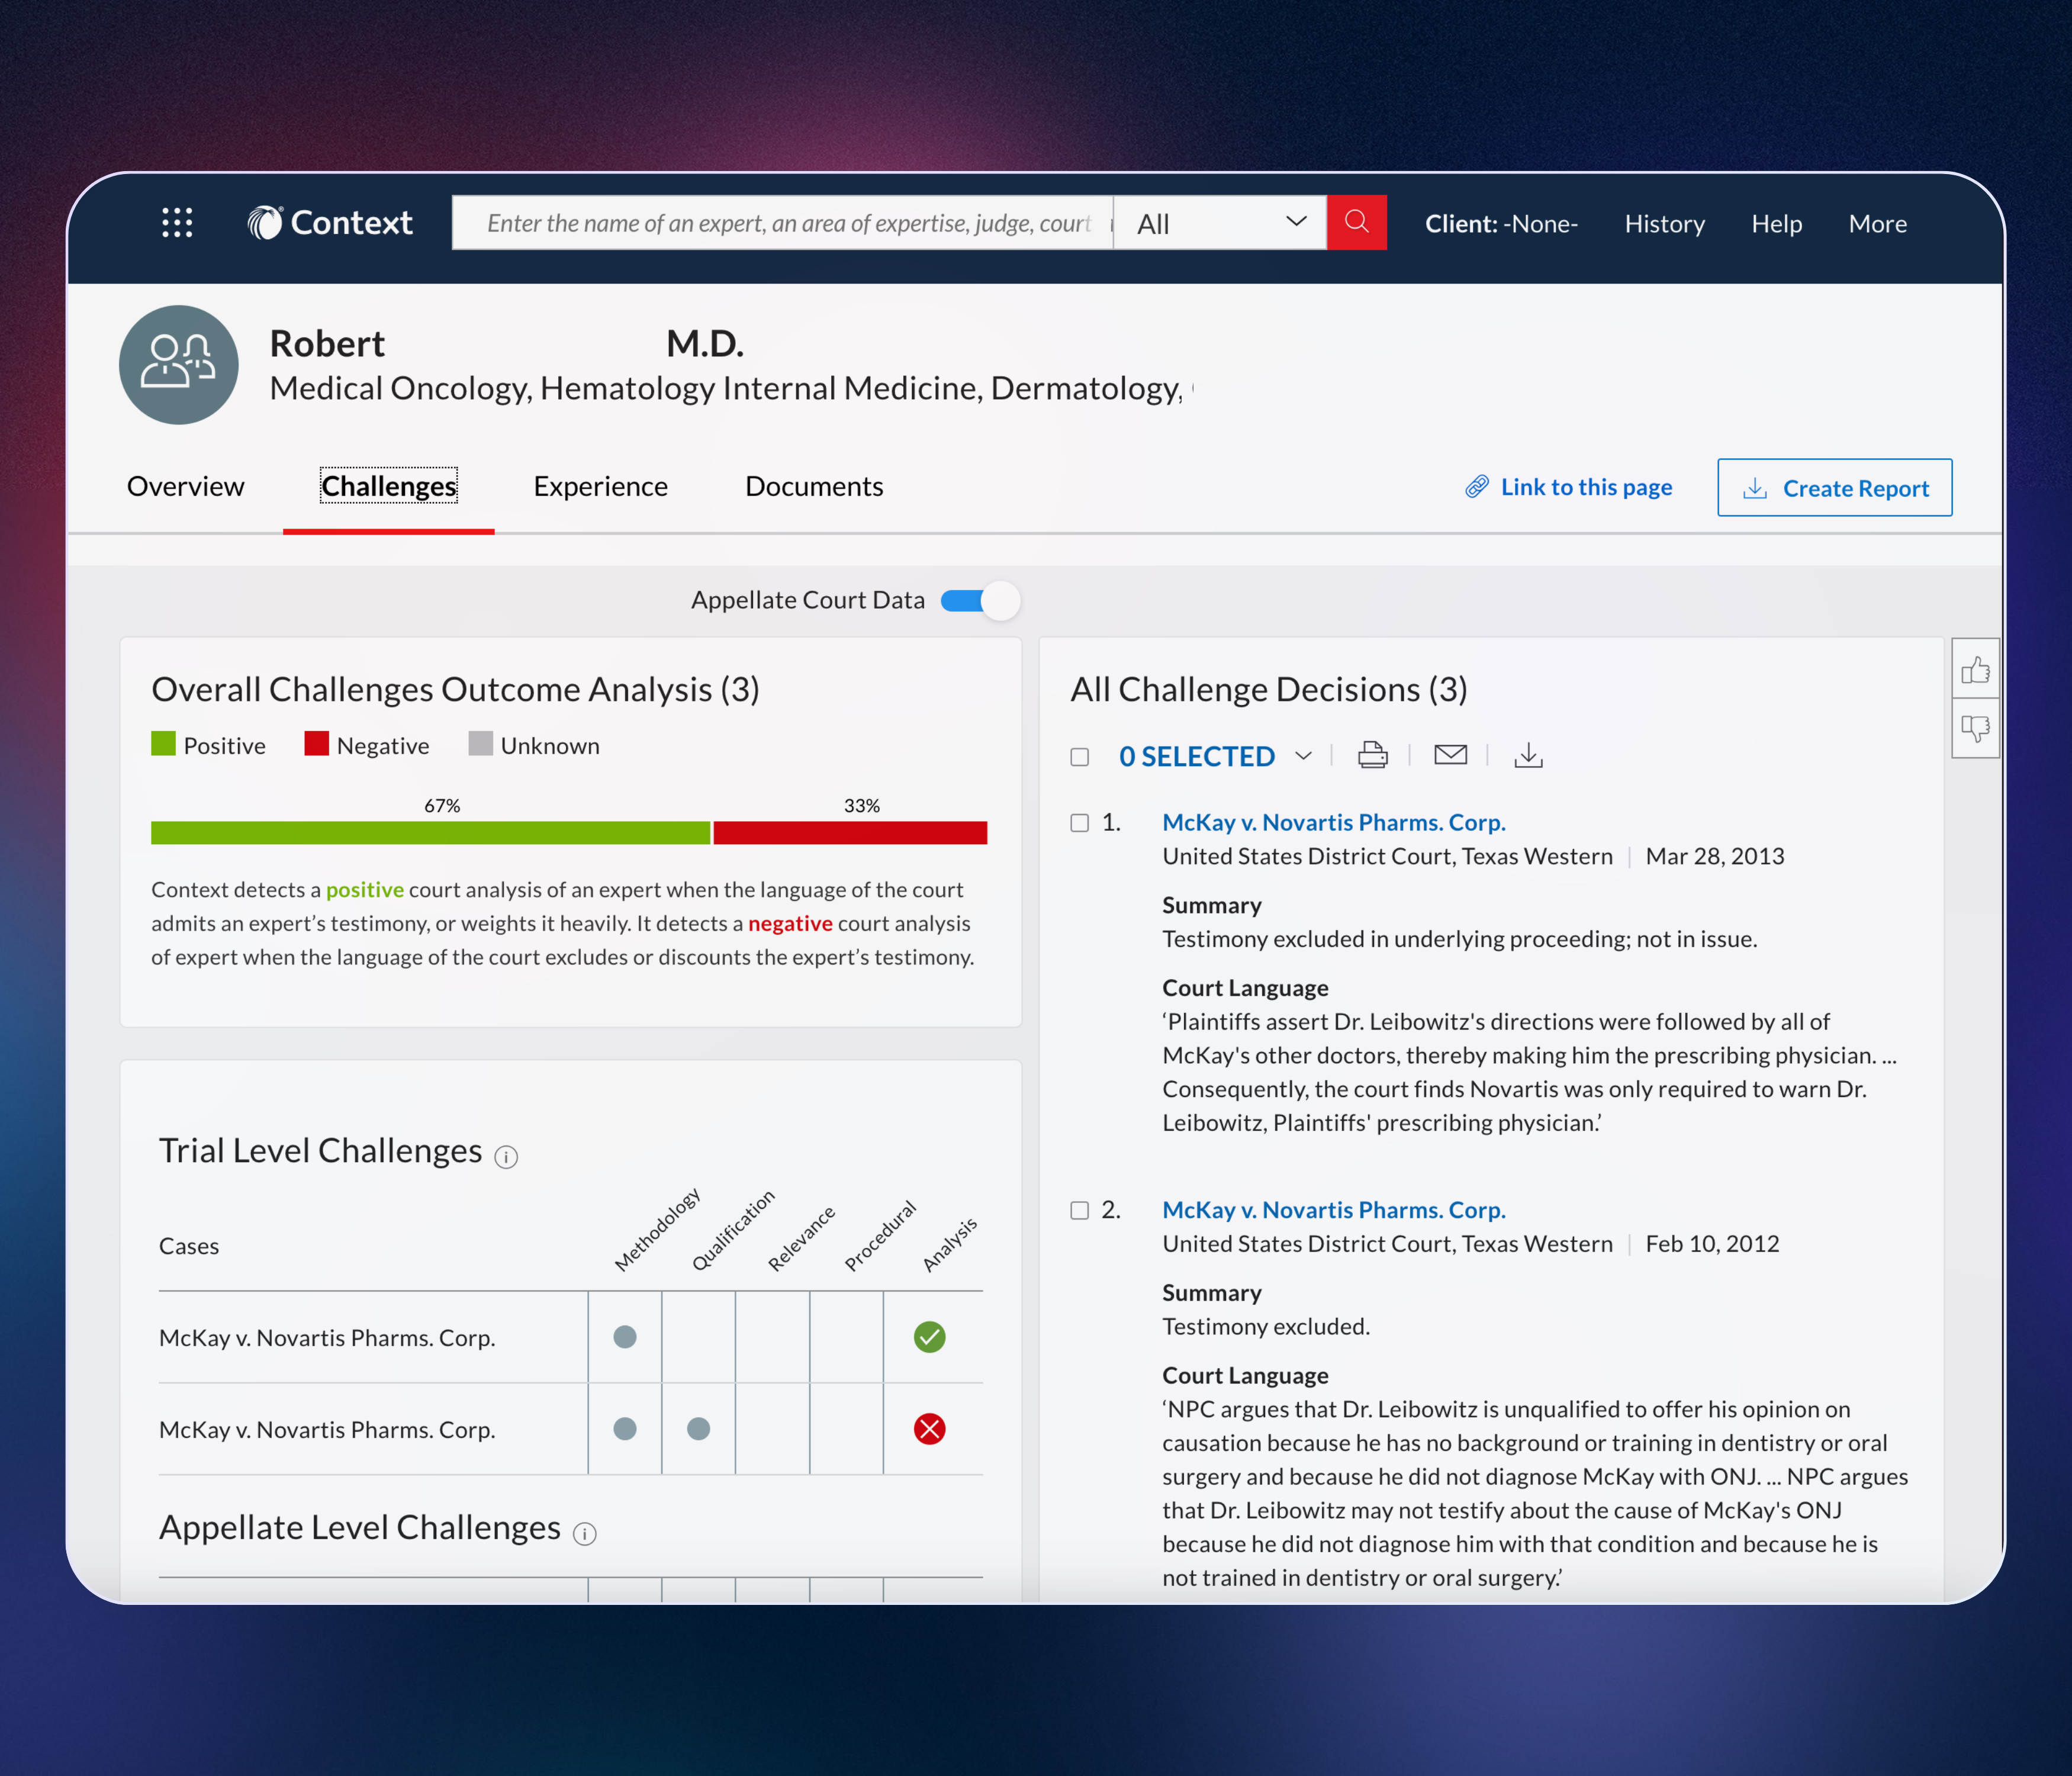The width and height of the screenshot is (2072, 1776).
Task: Click the Analysis column header
Action: [949, 1245]
